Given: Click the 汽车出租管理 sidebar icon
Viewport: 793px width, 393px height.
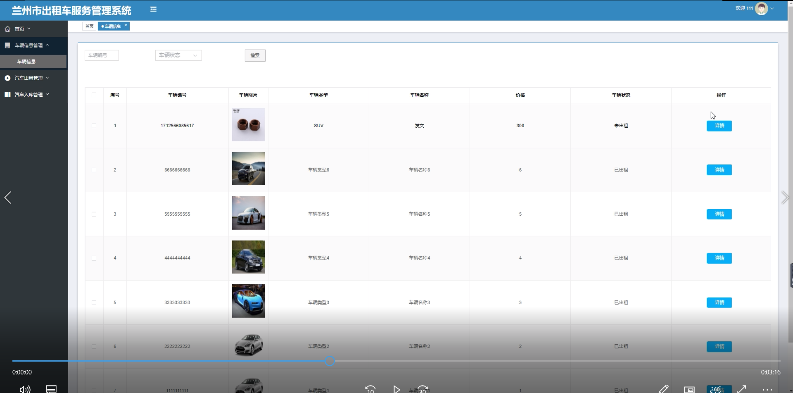Looking at the screenshot, I should click(x=7, y=78).
